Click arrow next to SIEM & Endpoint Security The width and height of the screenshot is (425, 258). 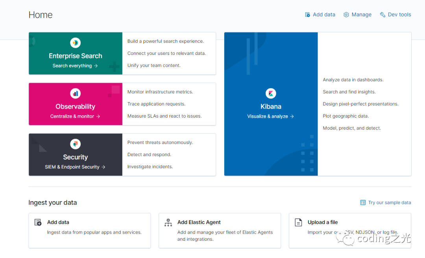tap(103, 167)
